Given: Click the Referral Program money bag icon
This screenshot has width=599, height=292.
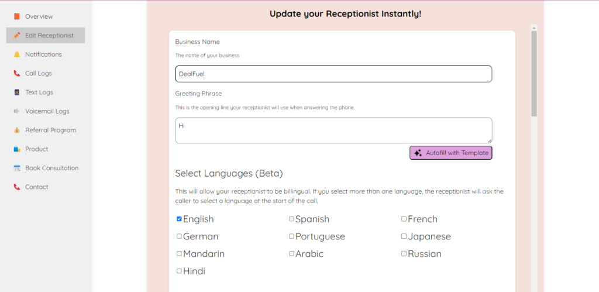Looking at the screenshot, I should pos(17,130).
